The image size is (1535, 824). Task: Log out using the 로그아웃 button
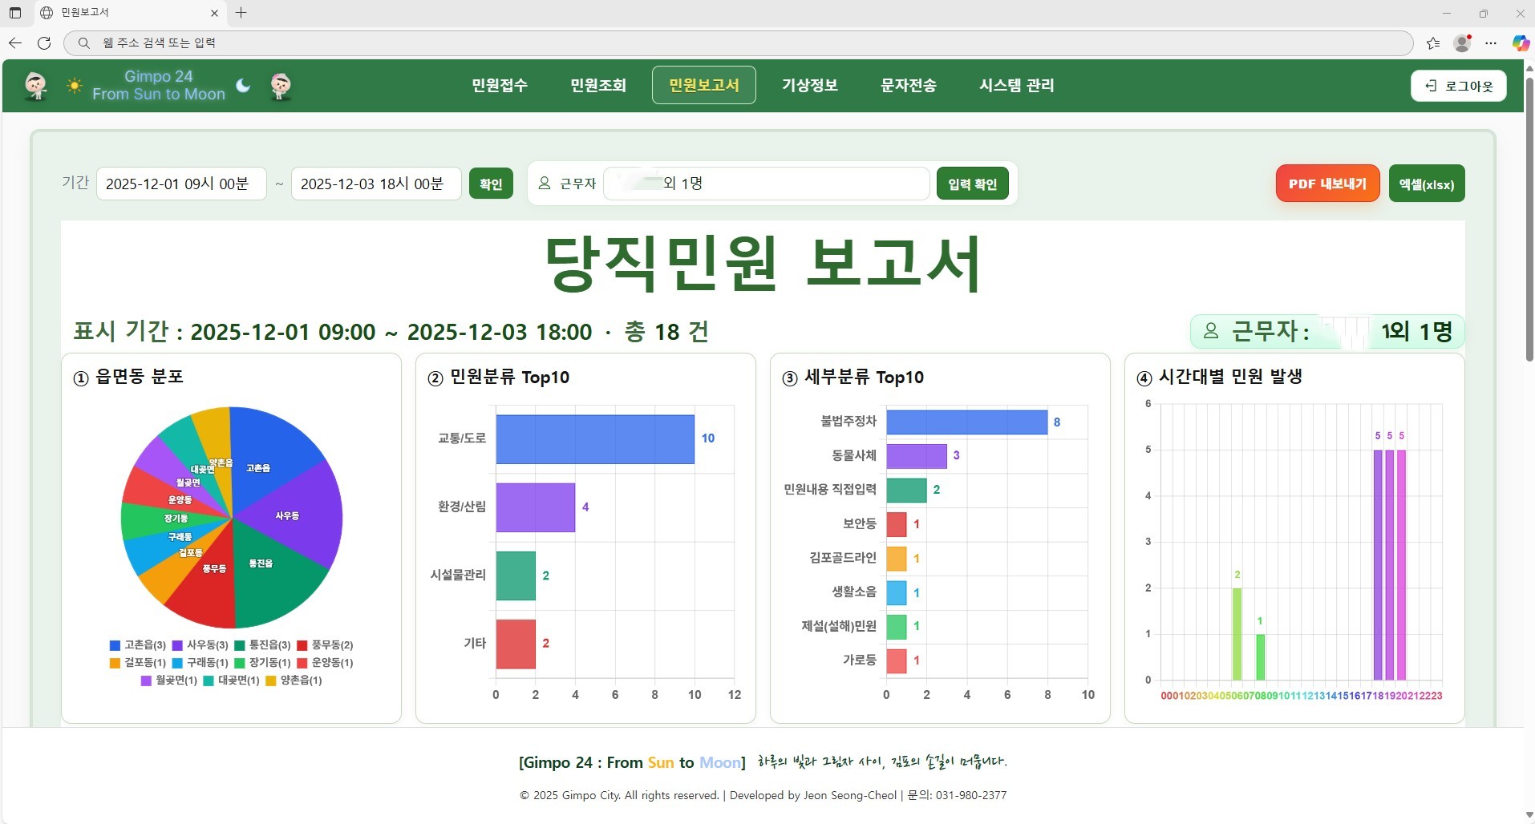click(1458, 86)
